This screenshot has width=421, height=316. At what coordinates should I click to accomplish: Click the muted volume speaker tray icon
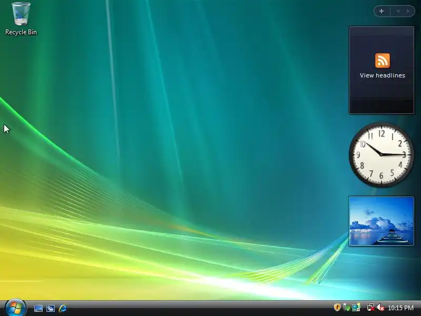380,307
